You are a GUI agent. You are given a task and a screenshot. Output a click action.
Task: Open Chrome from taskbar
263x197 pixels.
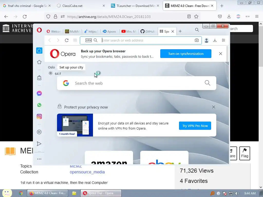[x=21, y=193]
